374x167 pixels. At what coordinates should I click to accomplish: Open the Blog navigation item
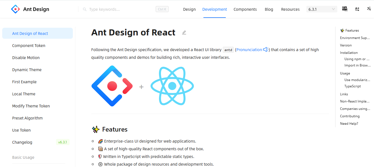[269, 9]
